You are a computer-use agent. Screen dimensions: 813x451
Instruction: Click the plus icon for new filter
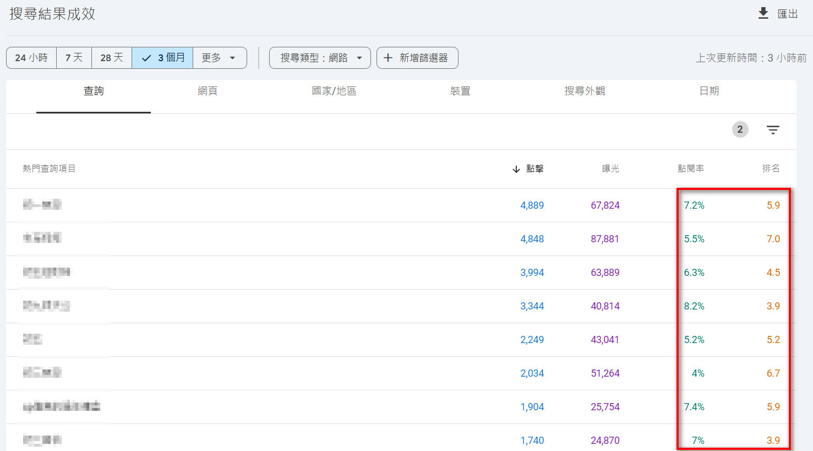(x=388, y=58)
